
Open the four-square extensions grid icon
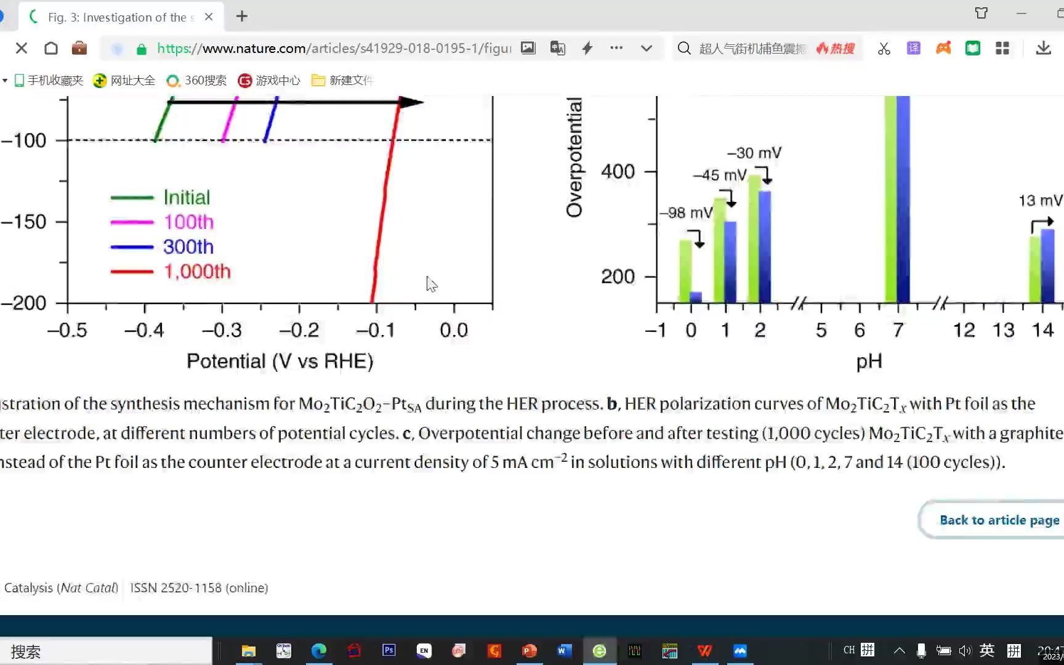pos(1002,48)
